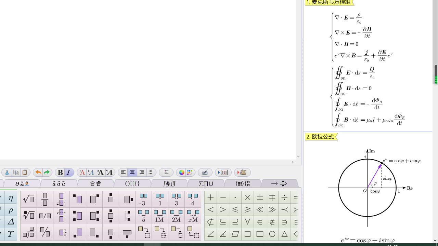Switch to the ΣΠ∪ symbols tab
This screenshot has width=438, height=246.
pos(206,184)
